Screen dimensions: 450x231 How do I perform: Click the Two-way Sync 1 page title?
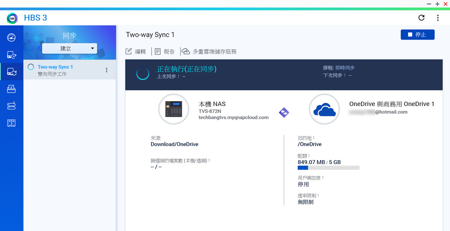[150, 35]
